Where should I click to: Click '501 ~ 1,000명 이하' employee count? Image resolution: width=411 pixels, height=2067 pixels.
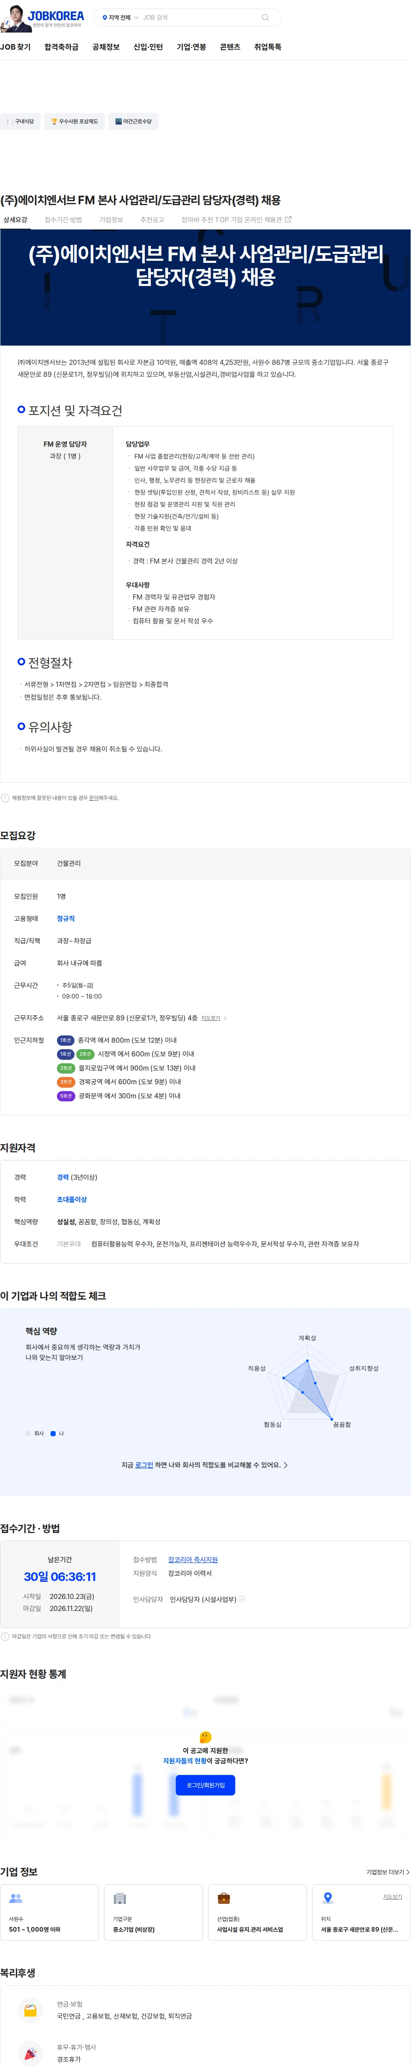35,1930
